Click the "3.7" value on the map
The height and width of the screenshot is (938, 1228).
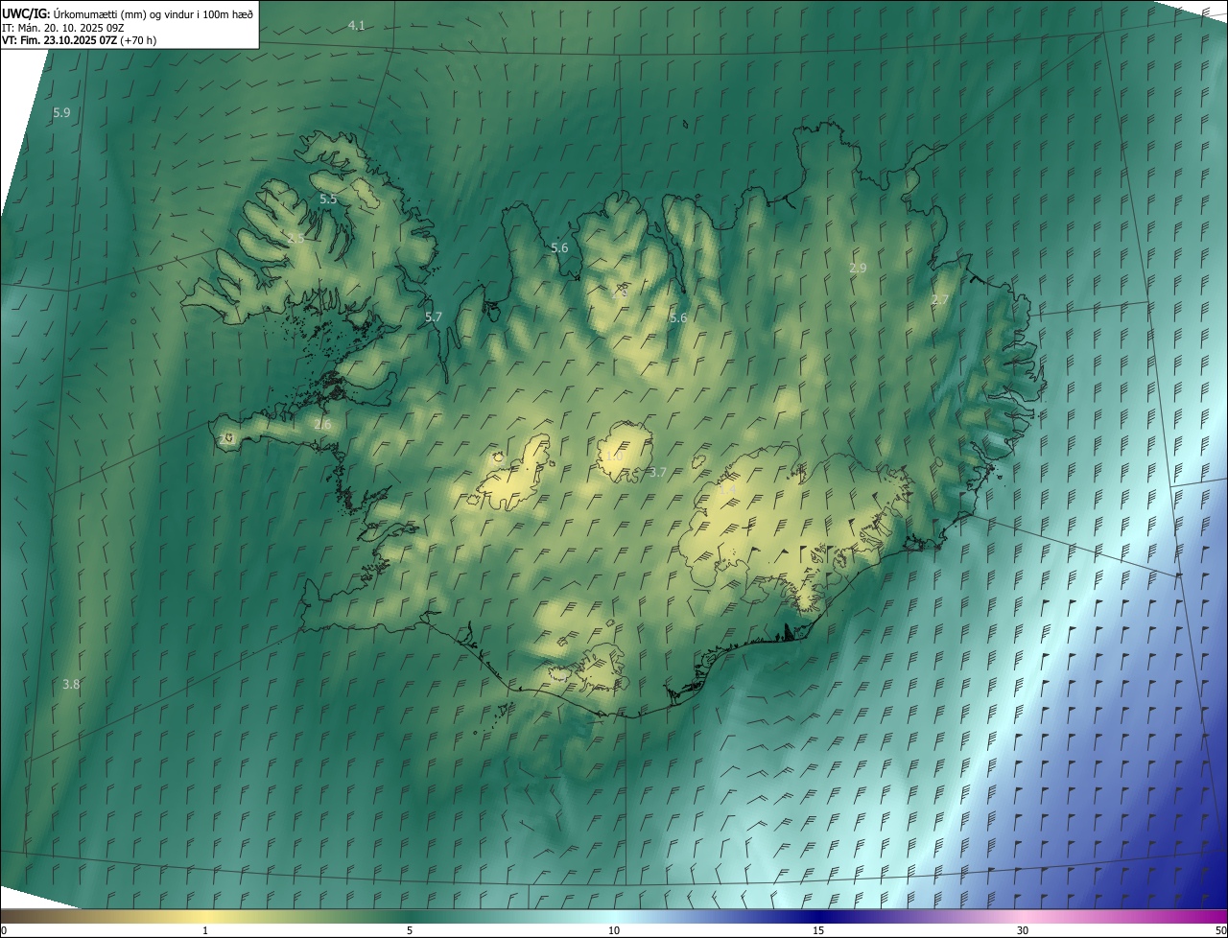click(x=658, y=473)
